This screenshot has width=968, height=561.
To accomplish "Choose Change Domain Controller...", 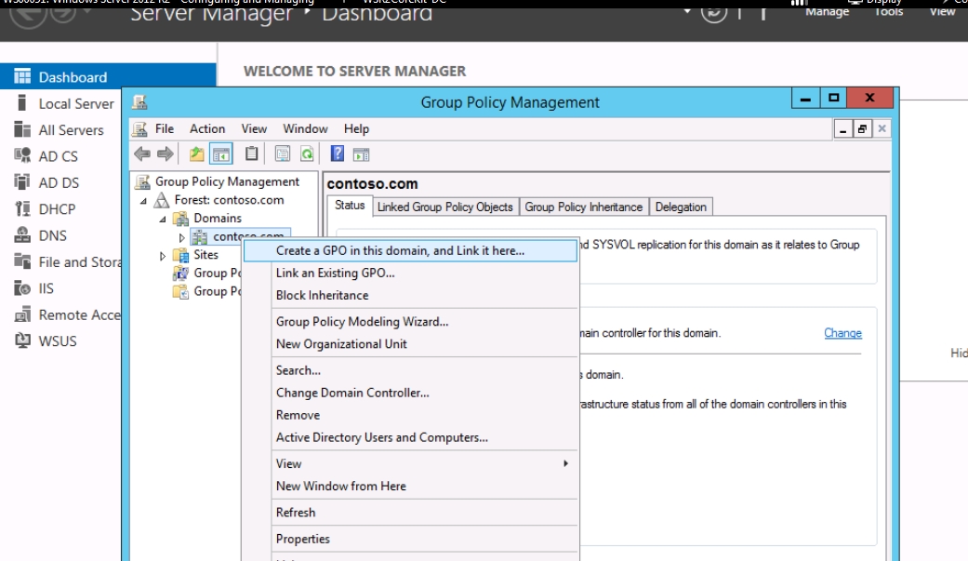I will [x=411, y=393].
